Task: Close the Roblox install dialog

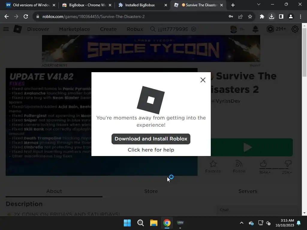Action: tap(203, 80)
